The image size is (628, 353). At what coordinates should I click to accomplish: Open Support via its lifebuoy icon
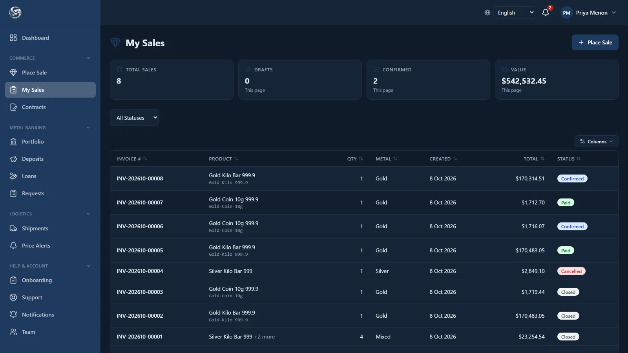point(13,297)
